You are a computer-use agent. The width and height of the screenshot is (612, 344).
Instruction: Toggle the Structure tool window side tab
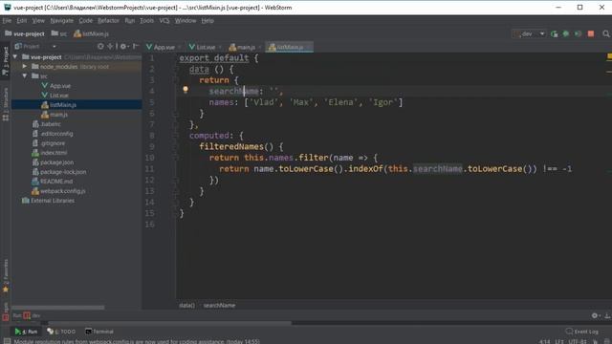pyautogui.click(x=6, y=103)
